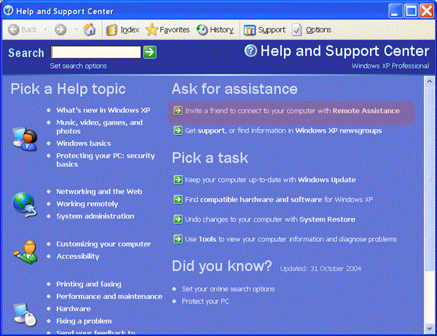Click Remote Assistance invitation link
The width and height of the screenshot is (437, 336).
tap(292, 111)
